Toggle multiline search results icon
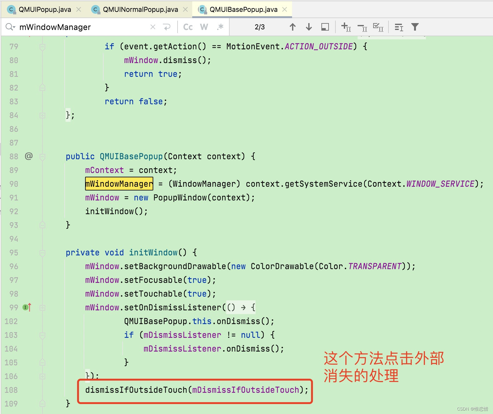 (399, 27)
